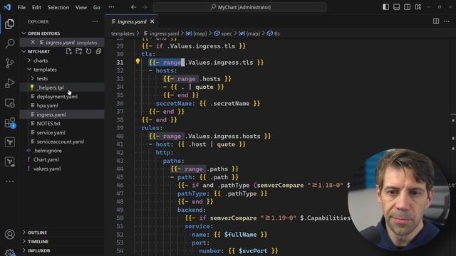
Task: Open the Edit menu
Action: pyautogui.click(x=36, y=7)
